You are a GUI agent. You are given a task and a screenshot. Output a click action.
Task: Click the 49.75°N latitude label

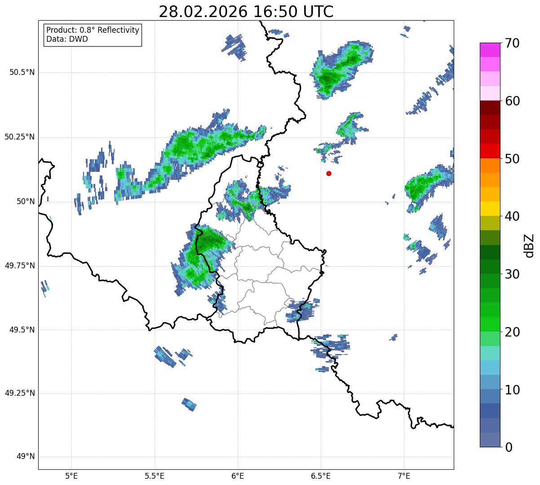20,266
